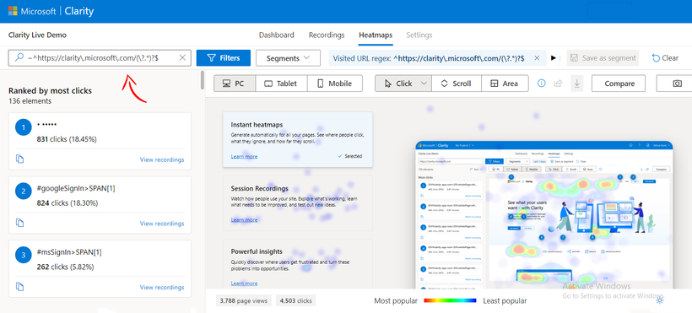This screenshot has height=313, width=692.
Task: Click Learn more under Session Recordings
Action: pyautogui.click(x=244, y=220)
